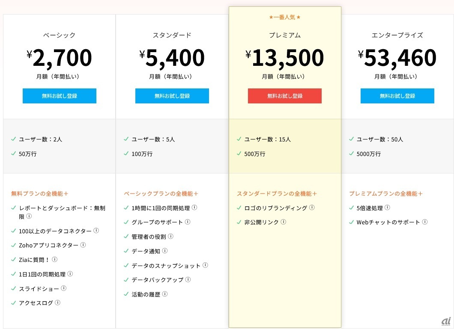Click the ¥53,460 enterprise price
This screenshot has height=329, width=454.
pos(397,58)
